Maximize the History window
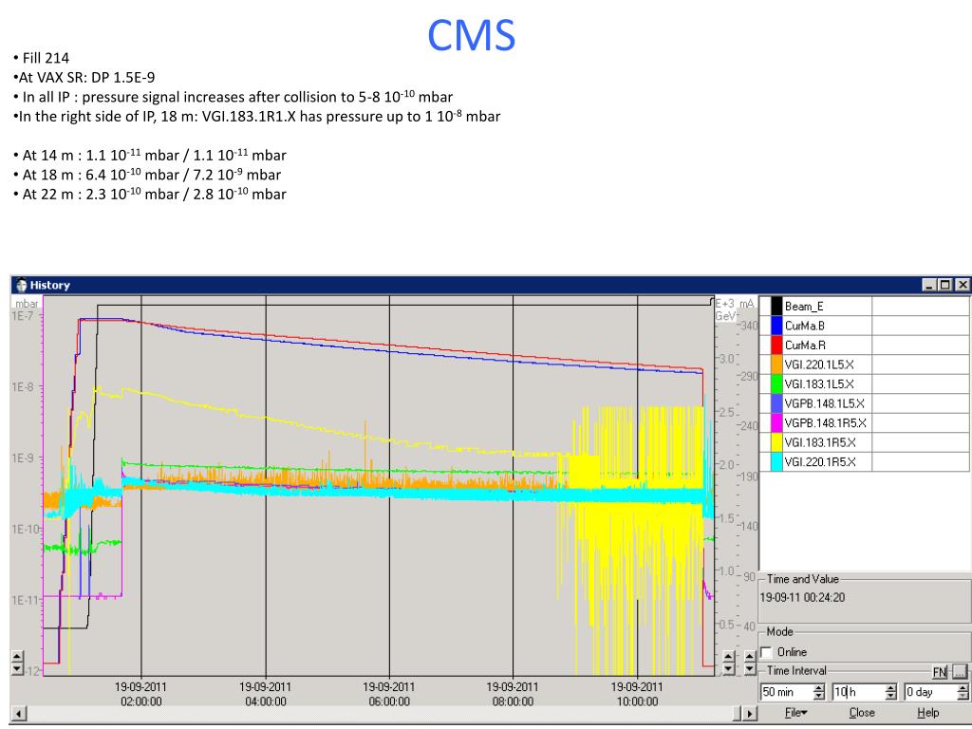The image size is (972, 729). pos(944,285)
